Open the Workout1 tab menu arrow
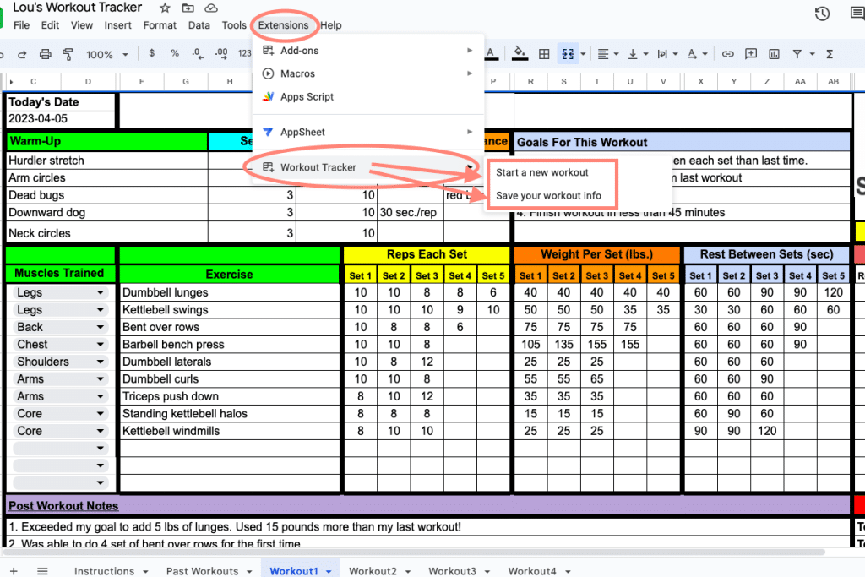The height and width of the screenshot is (577, 865). pos(329,571)
